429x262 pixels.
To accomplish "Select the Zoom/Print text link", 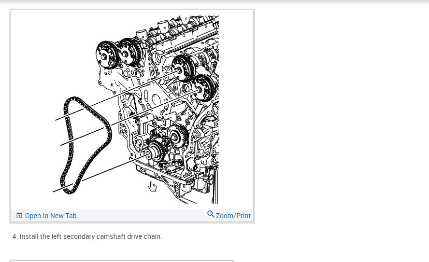I will tap(233, 216).
